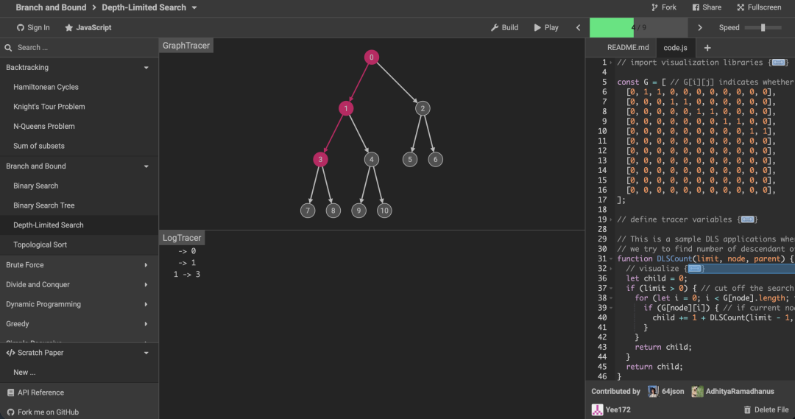The image size is (795, 419).
Task: Click the Build wrench icon
Action: [x=495, y=28]
